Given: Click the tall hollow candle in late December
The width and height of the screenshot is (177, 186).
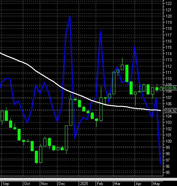Looking at the screenshot, I should point(71,112).
